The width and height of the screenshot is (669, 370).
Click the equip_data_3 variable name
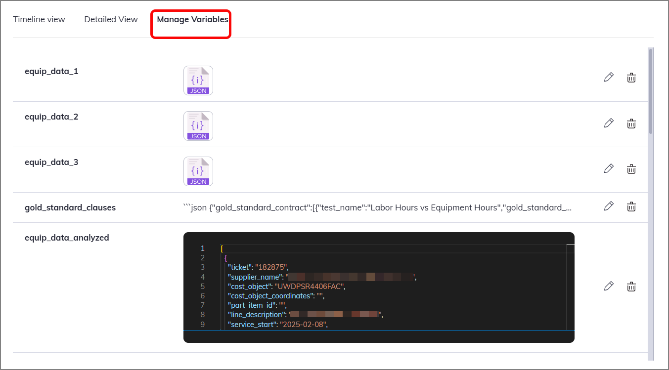(51, 162)
